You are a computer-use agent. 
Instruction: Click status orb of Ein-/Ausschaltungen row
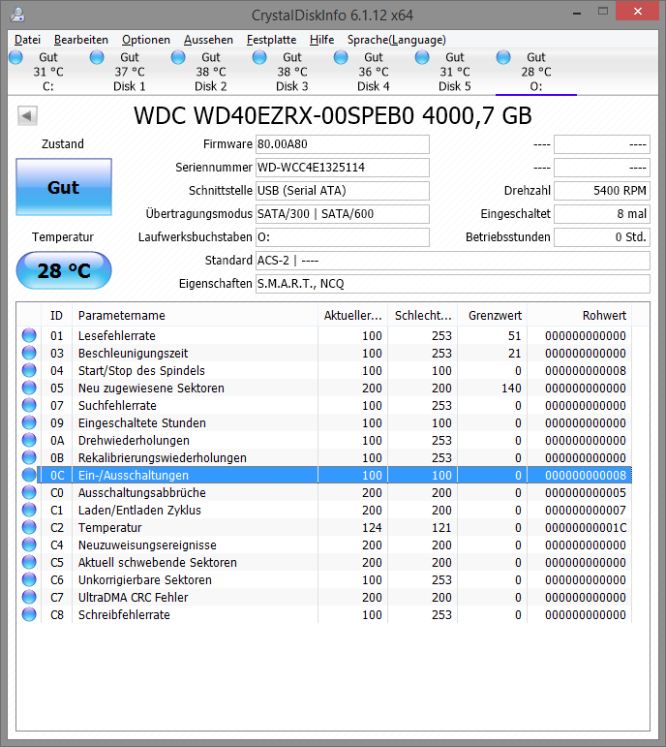29,475
